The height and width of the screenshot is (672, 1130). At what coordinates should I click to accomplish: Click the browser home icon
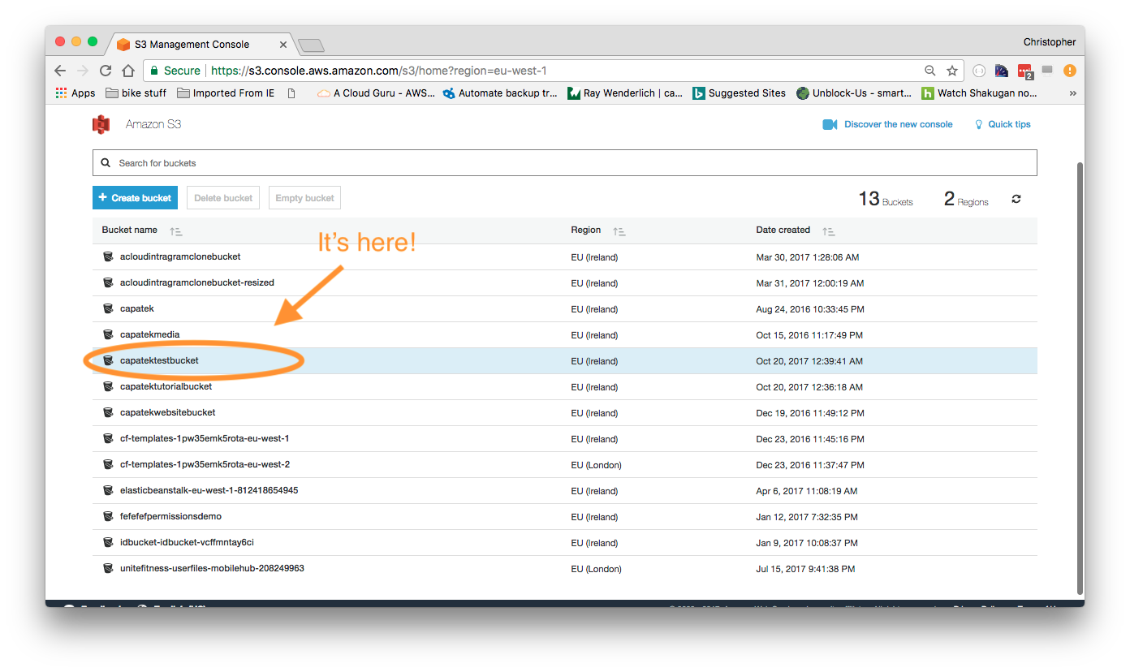click(x=128, y=71)
